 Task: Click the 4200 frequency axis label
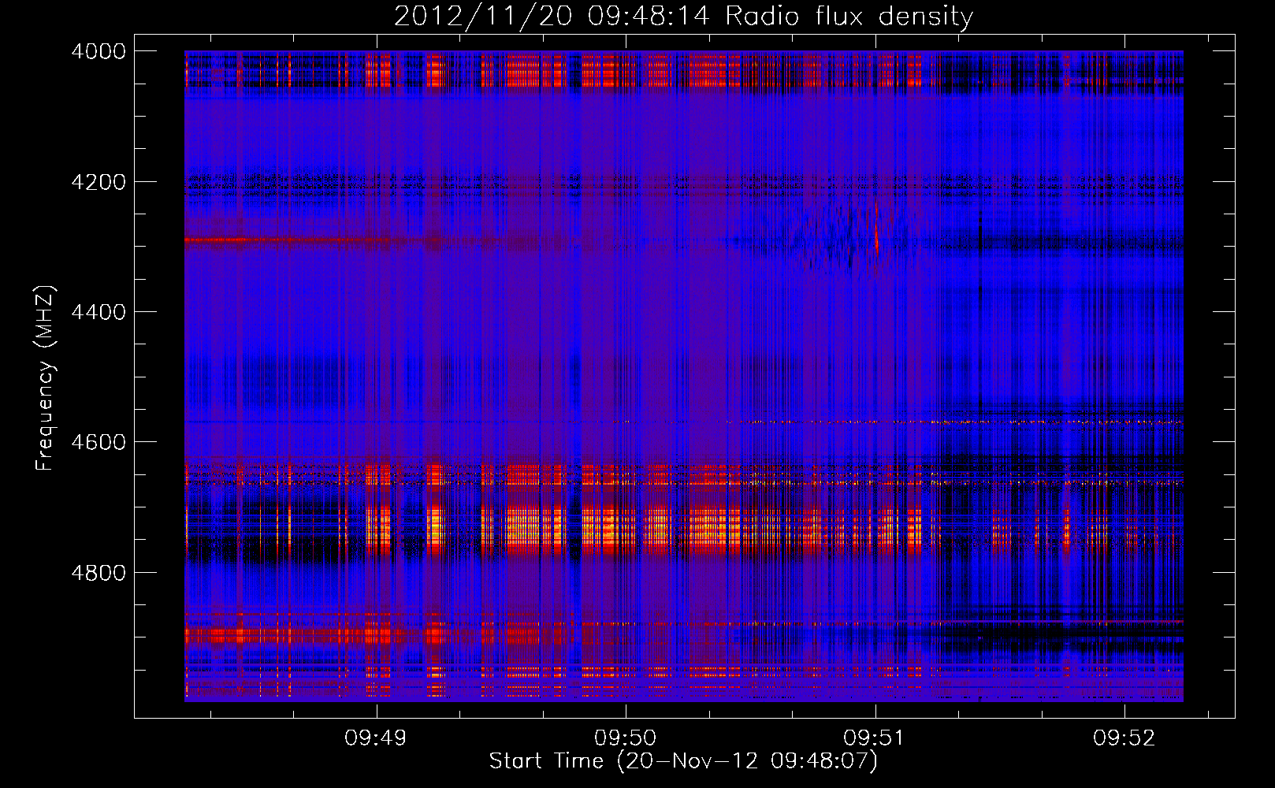[99, 182]
